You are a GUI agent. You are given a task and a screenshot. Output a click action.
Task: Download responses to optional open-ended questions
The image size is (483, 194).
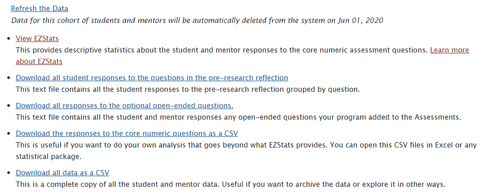[125, 106]
